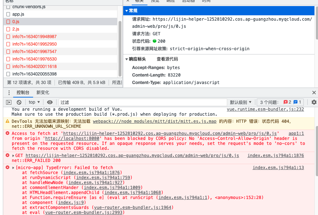318x215 pixels.
Task: Open index.esm.js?94a1:13 source link
Action: click(278, 168)
